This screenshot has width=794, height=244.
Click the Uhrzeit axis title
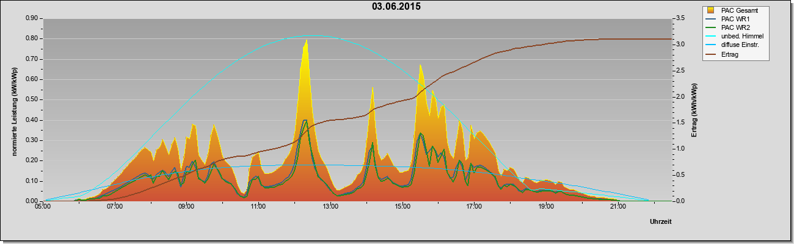point(661,223)
